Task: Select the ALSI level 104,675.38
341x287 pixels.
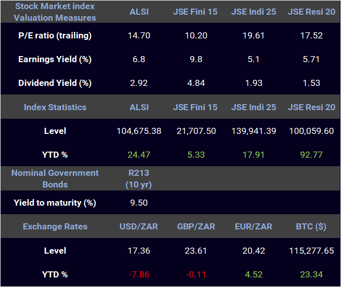Action: click(139, 131)
